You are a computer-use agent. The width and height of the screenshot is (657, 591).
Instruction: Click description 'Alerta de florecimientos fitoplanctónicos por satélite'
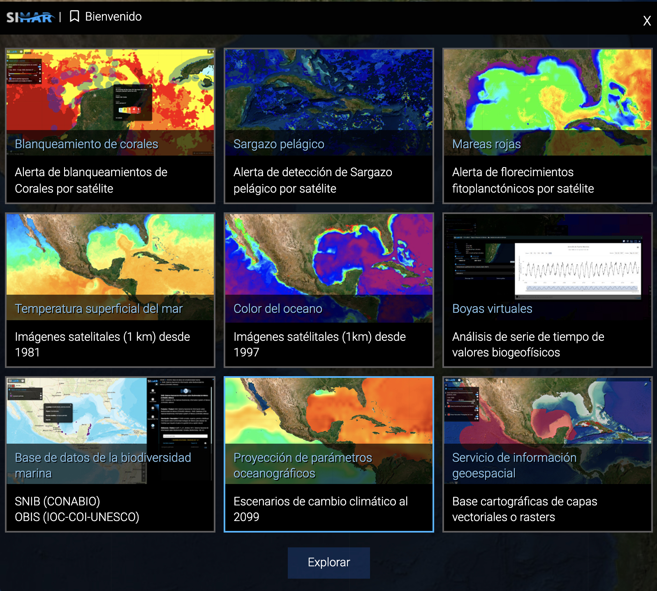click(523, 180)
